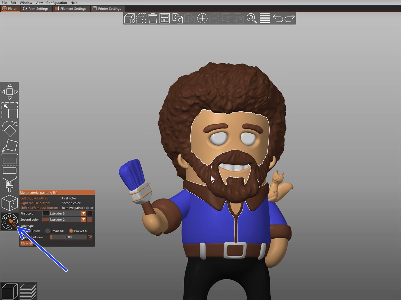The width and height of the screenshot is (401, 300).
Task: Click the 'Right mouse button:' text
Action: point(35,203)
